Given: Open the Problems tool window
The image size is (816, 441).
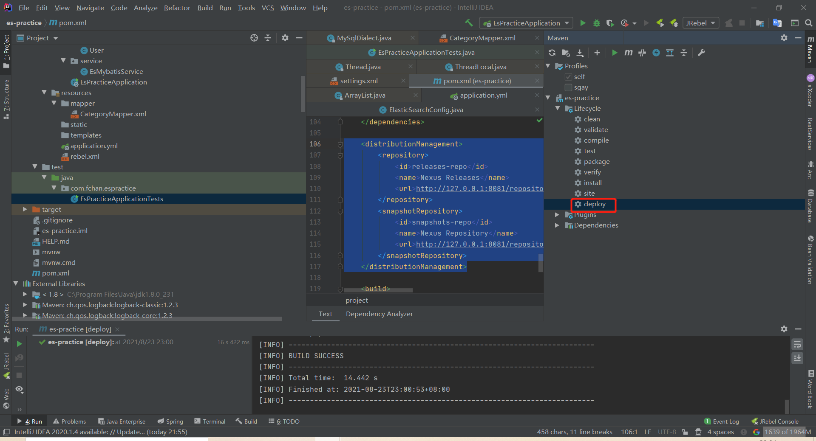Looking at the screenshot, I should [70, 421].
